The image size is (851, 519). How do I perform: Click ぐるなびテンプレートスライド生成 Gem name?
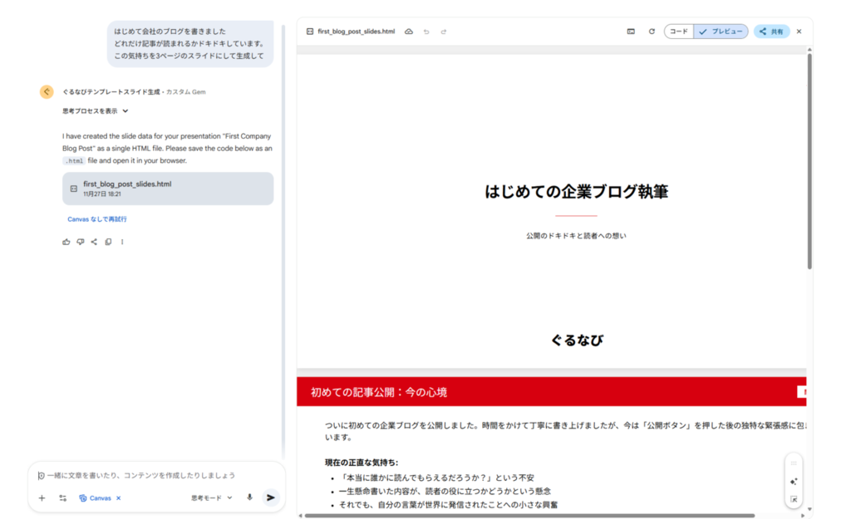coord(111,91)
